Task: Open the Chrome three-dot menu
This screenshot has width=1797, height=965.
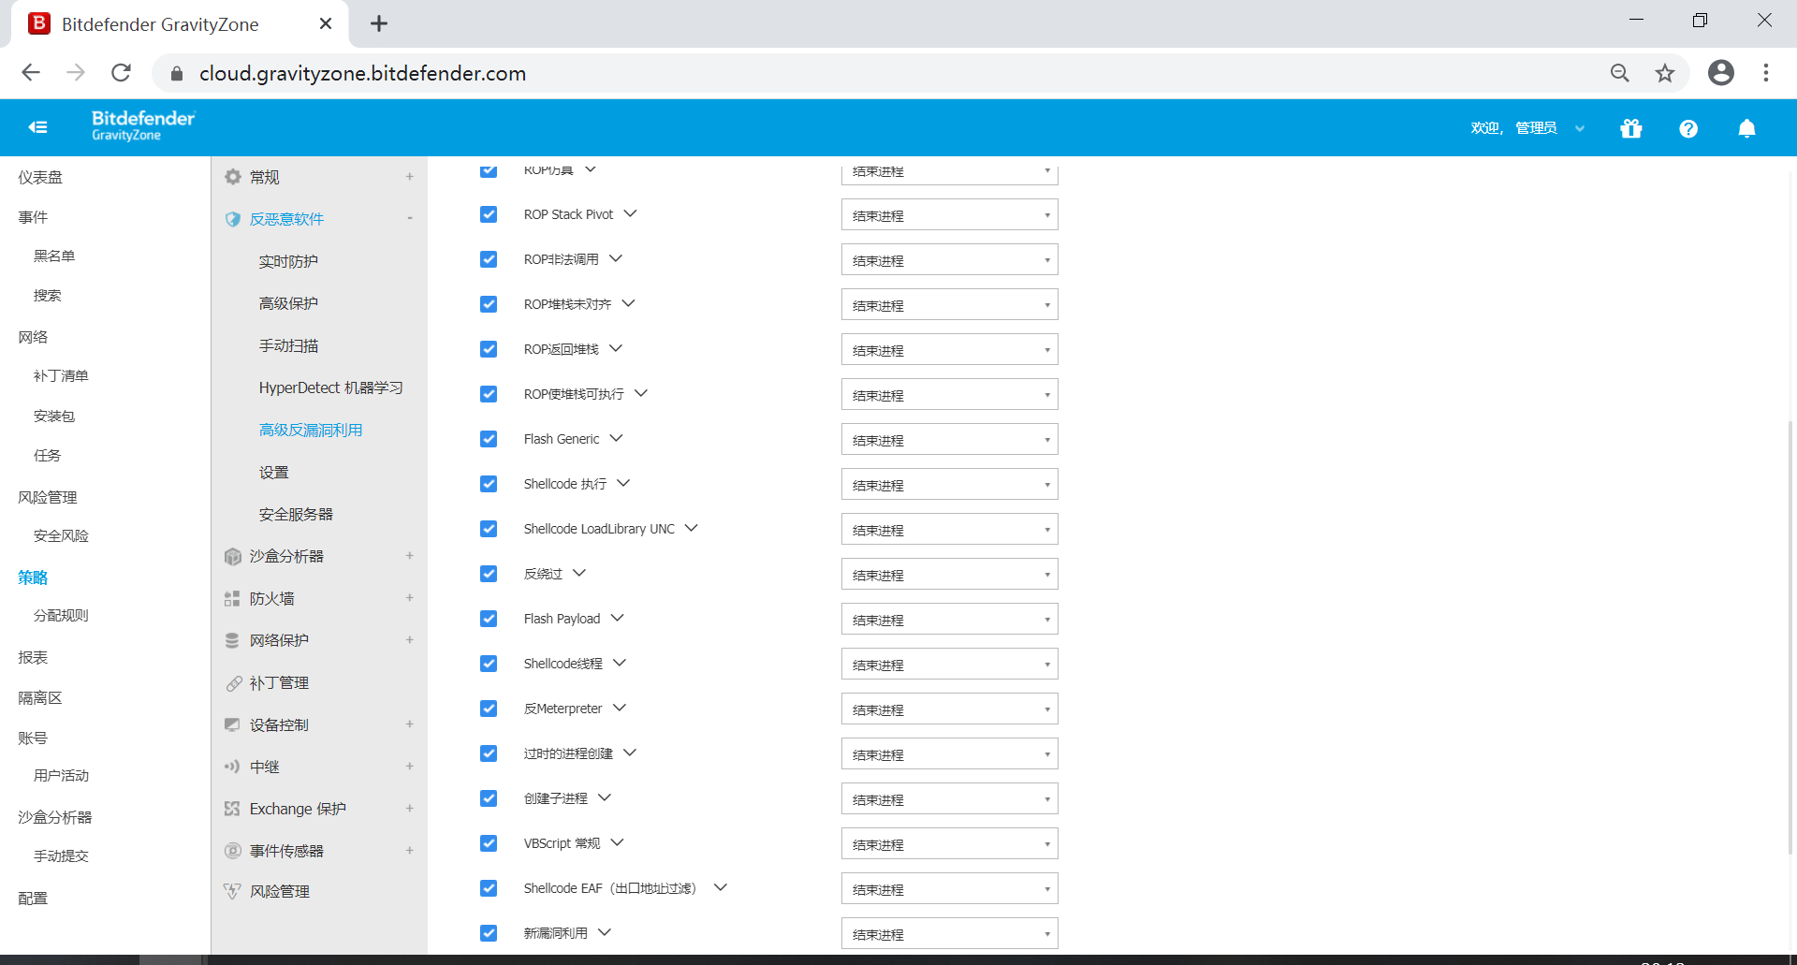Action: click(1766, 73)
